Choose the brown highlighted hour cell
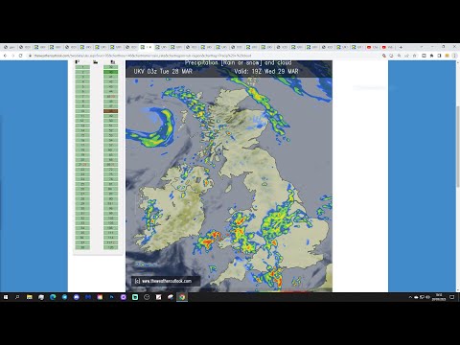This screenshot has width=460, height=345. [x=111, y=111]
